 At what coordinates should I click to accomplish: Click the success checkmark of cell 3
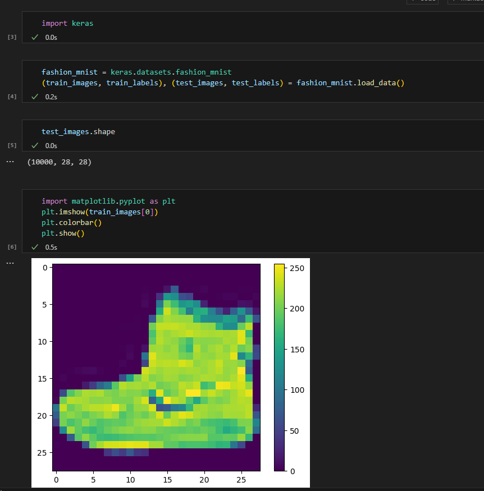35,37
